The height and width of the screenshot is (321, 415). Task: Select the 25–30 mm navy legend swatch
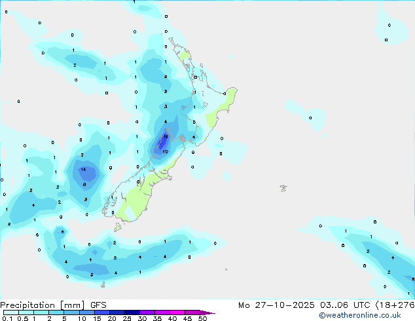pyautogui.click(x=132, y=312)
